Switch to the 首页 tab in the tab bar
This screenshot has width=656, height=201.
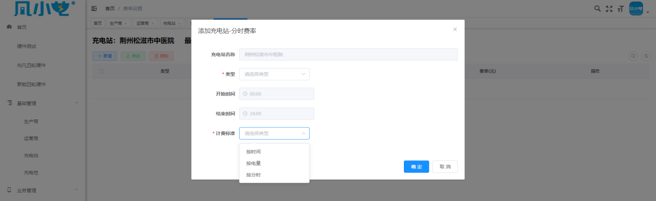[98, 23]
